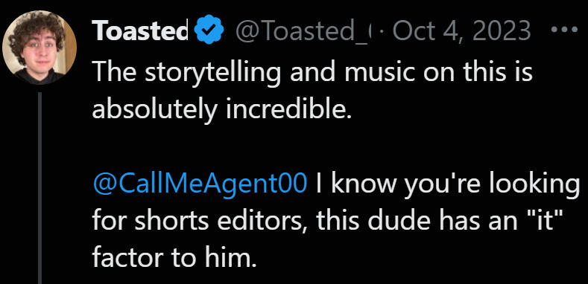Open the Oct 4, 2023 timestamp link
This screenshot has width=588, height=284.
461,30
